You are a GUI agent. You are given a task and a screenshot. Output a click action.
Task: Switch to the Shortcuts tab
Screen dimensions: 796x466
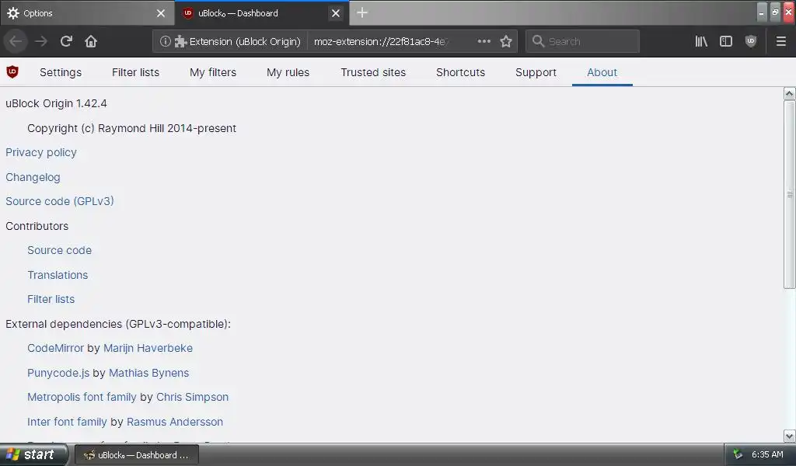coord(460,72)
